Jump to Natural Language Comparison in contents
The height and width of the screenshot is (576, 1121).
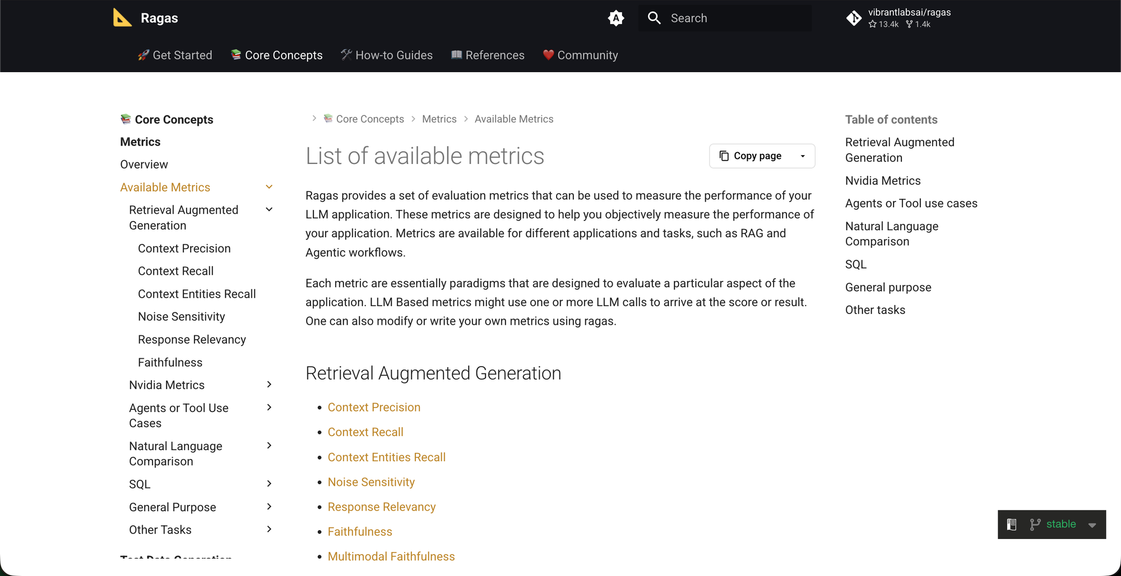(x=891, y=234)
